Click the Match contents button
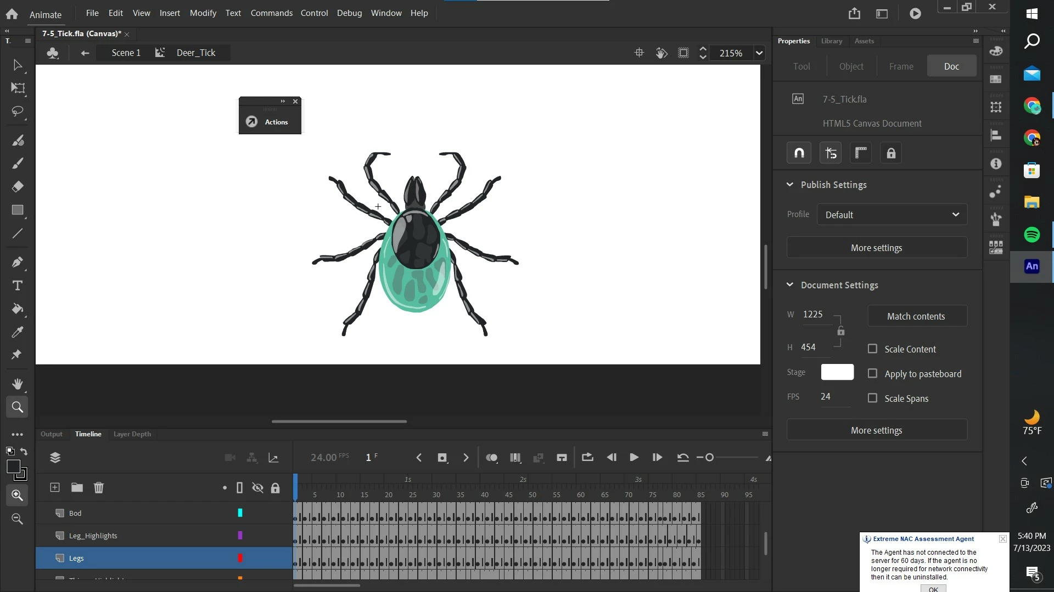The image size is (1054, 592). coord(916,316)
